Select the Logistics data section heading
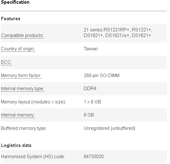170x164 pixels. (16, 145)
